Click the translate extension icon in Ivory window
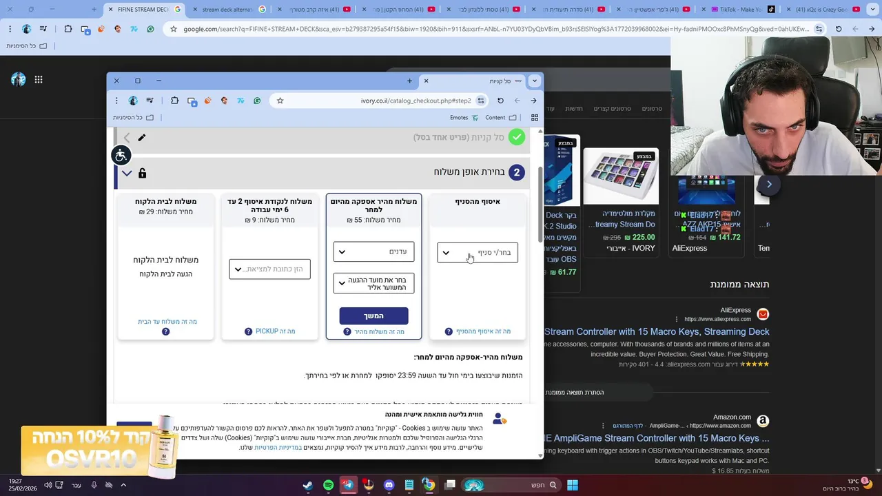 (x=240, y=101)
